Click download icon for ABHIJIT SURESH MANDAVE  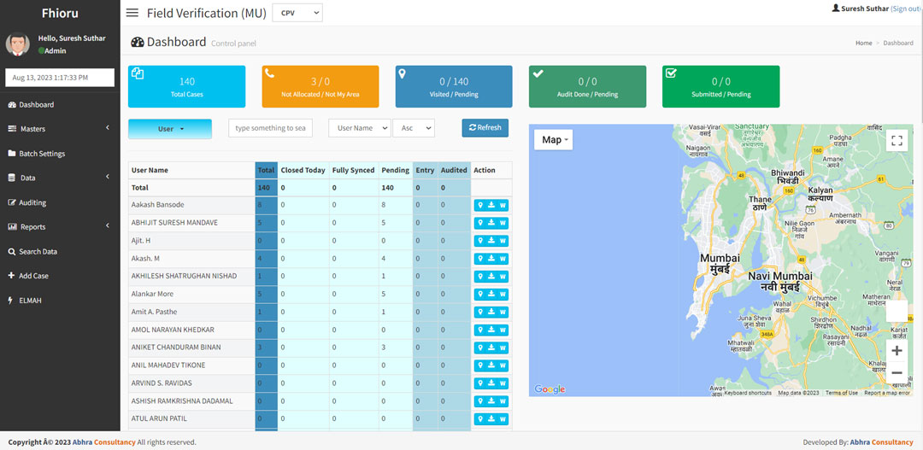[491, 223]
